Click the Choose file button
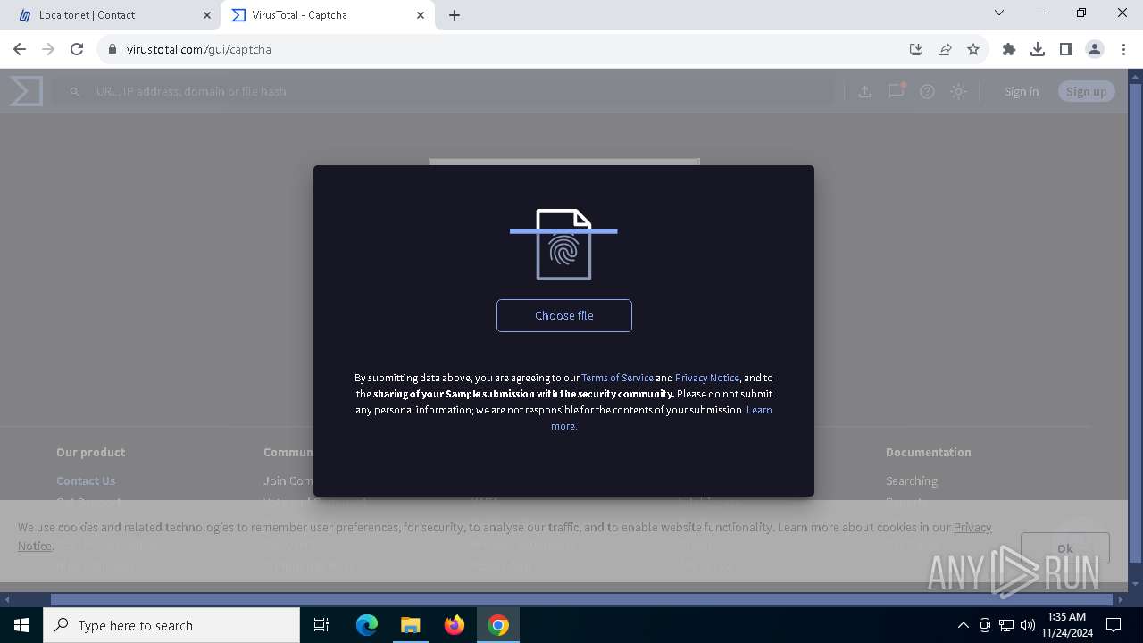Screen dimensions: 1143x643 564,315
